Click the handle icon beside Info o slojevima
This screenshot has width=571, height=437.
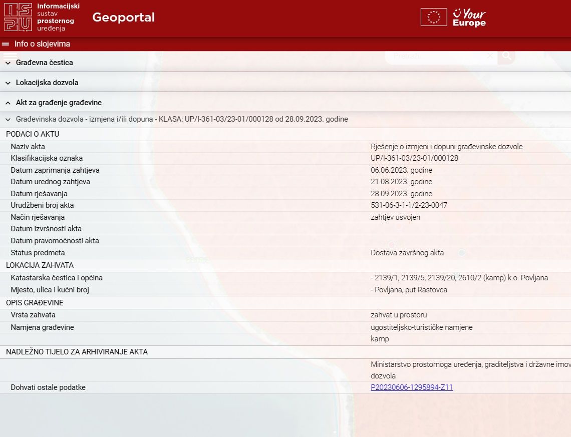(6, 44)
